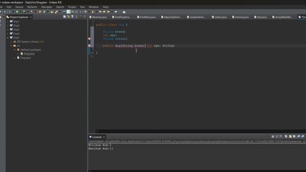Collapse the Day5 project node
This screenshot has height=172, width=306.
(x=8, y=38)
